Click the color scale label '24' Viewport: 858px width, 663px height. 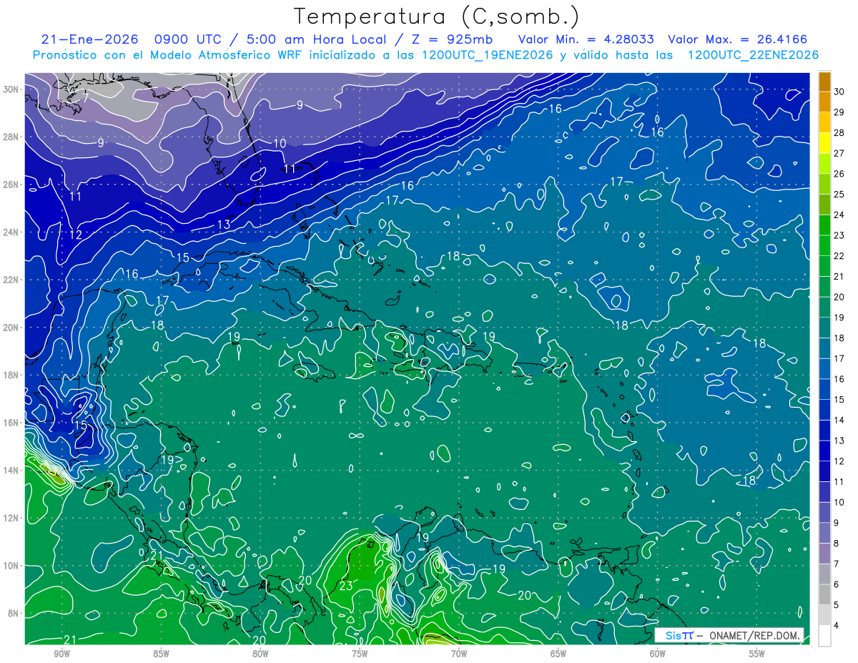click(x=839, y=215)
